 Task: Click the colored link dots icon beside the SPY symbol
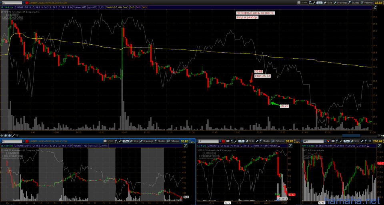coord(328,141)
